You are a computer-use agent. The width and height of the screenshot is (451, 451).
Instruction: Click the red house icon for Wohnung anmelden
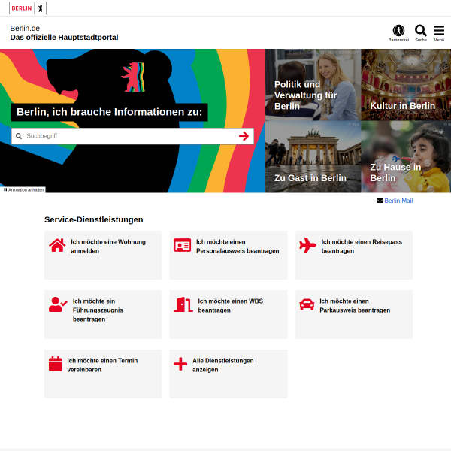[57, 245]
